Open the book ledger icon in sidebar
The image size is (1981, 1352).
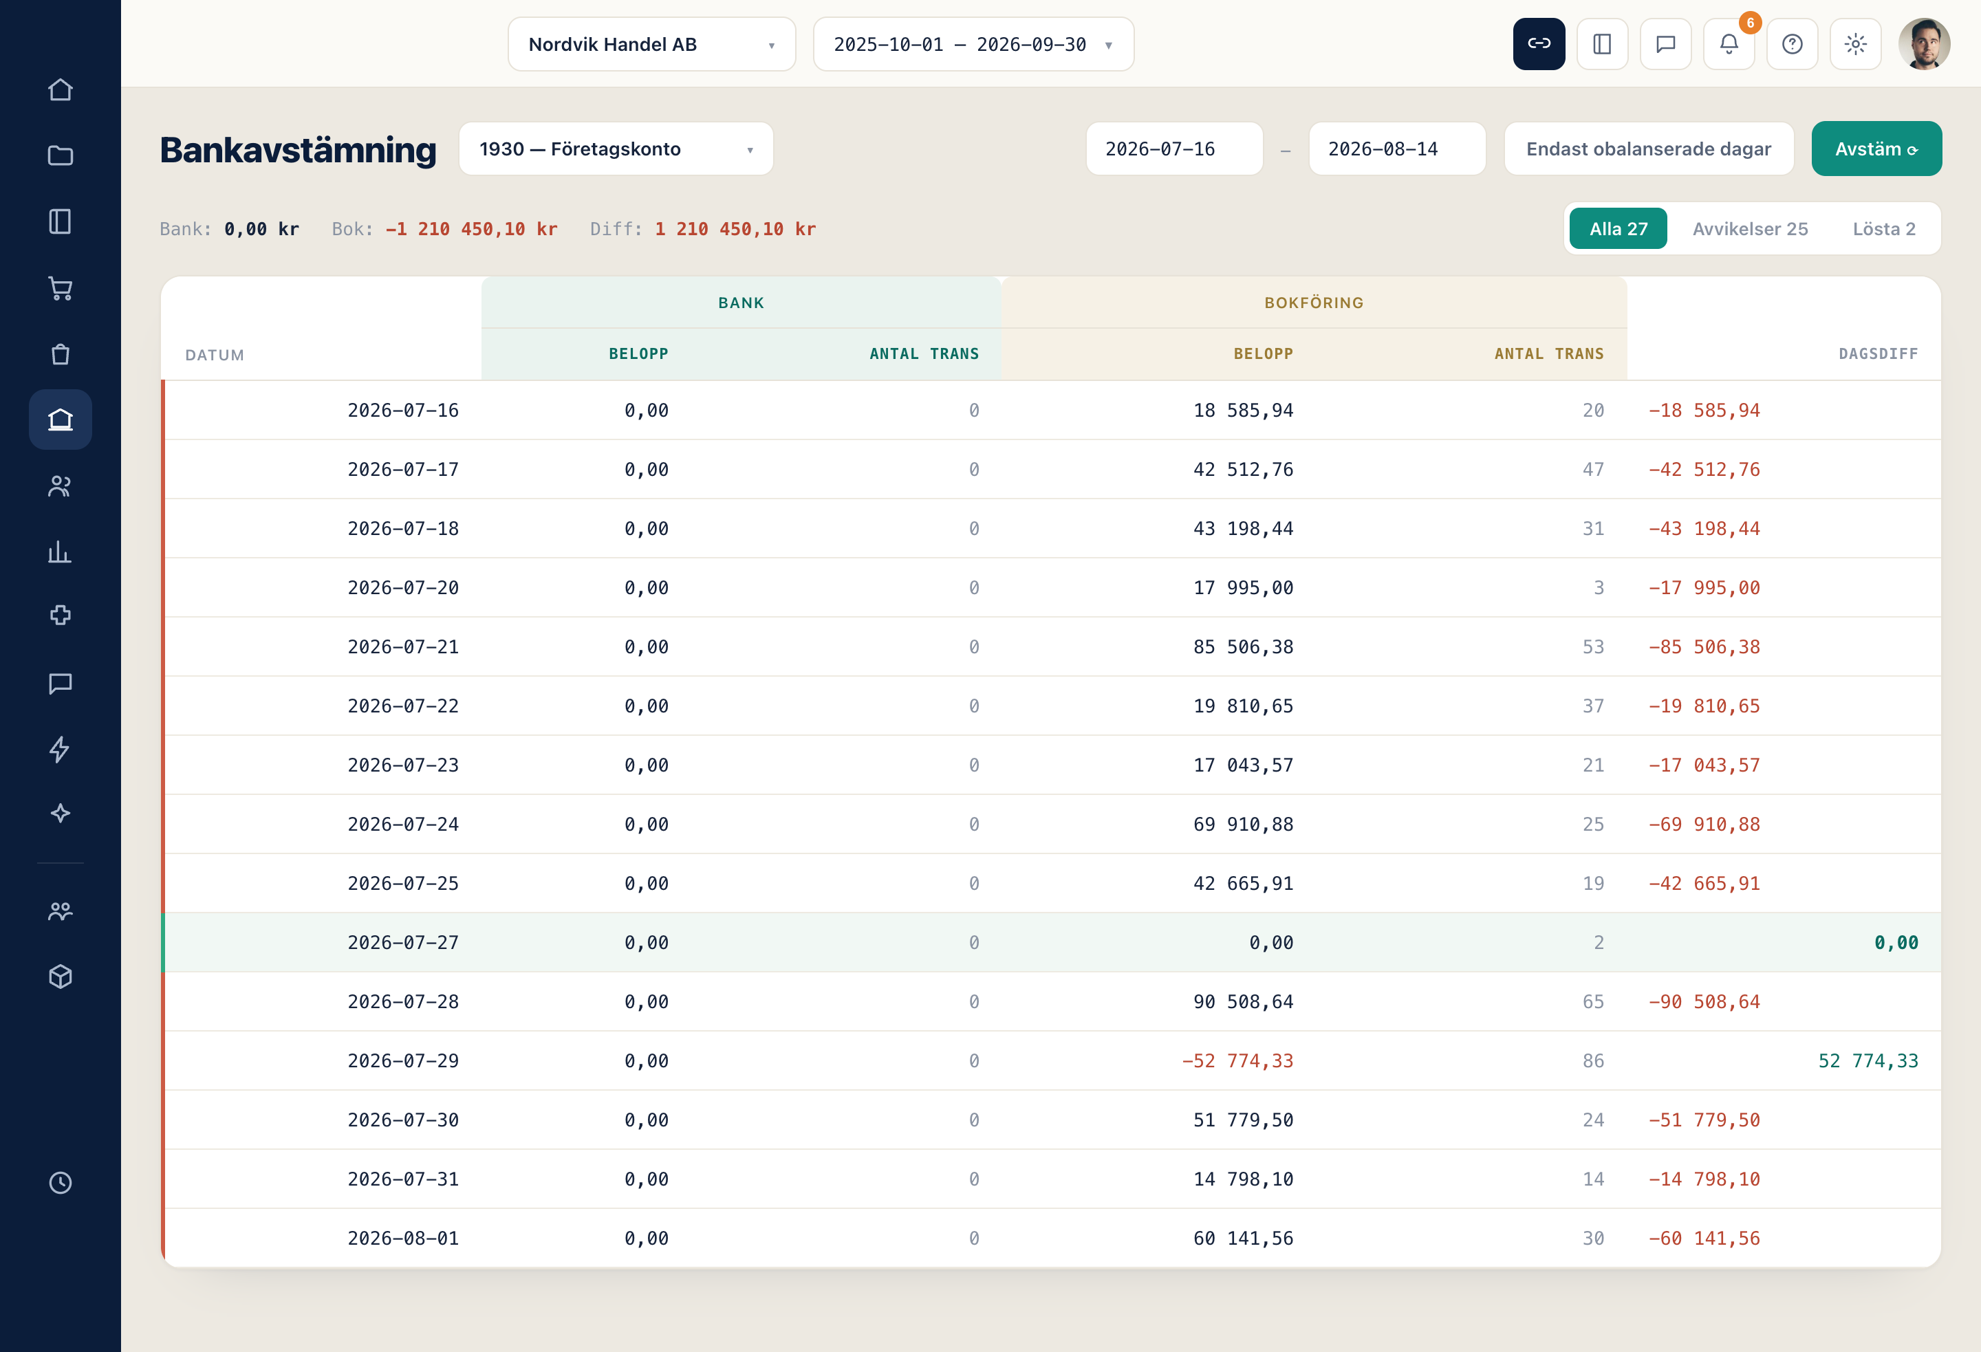point(61,221)
